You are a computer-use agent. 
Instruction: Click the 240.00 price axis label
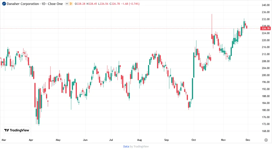click(x=266, y=5)
